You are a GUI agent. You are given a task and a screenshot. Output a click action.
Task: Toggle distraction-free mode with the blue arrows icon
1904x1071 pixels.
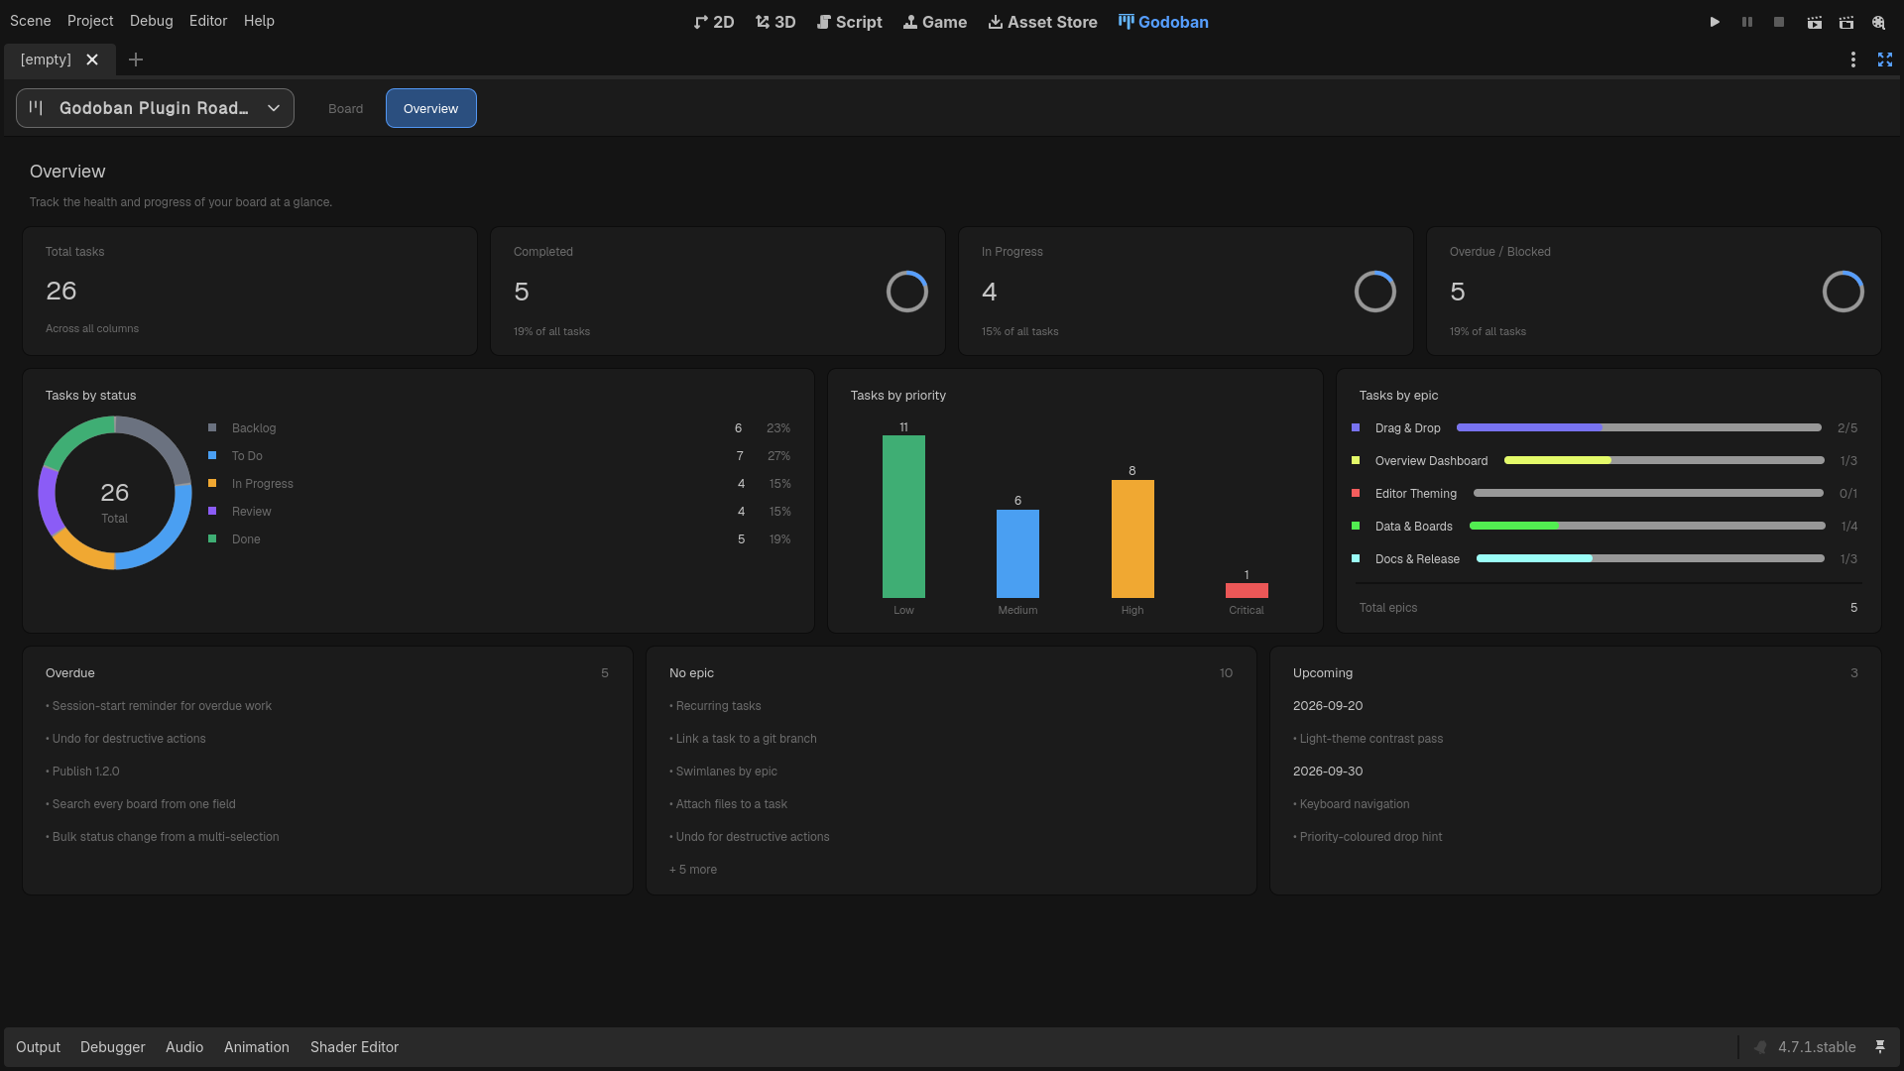(x=1885, y=59)
